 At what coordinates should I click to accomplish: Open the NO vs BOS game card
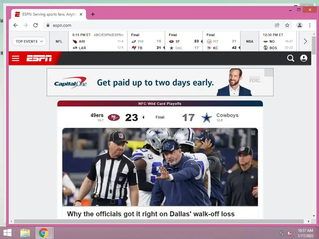278,41
